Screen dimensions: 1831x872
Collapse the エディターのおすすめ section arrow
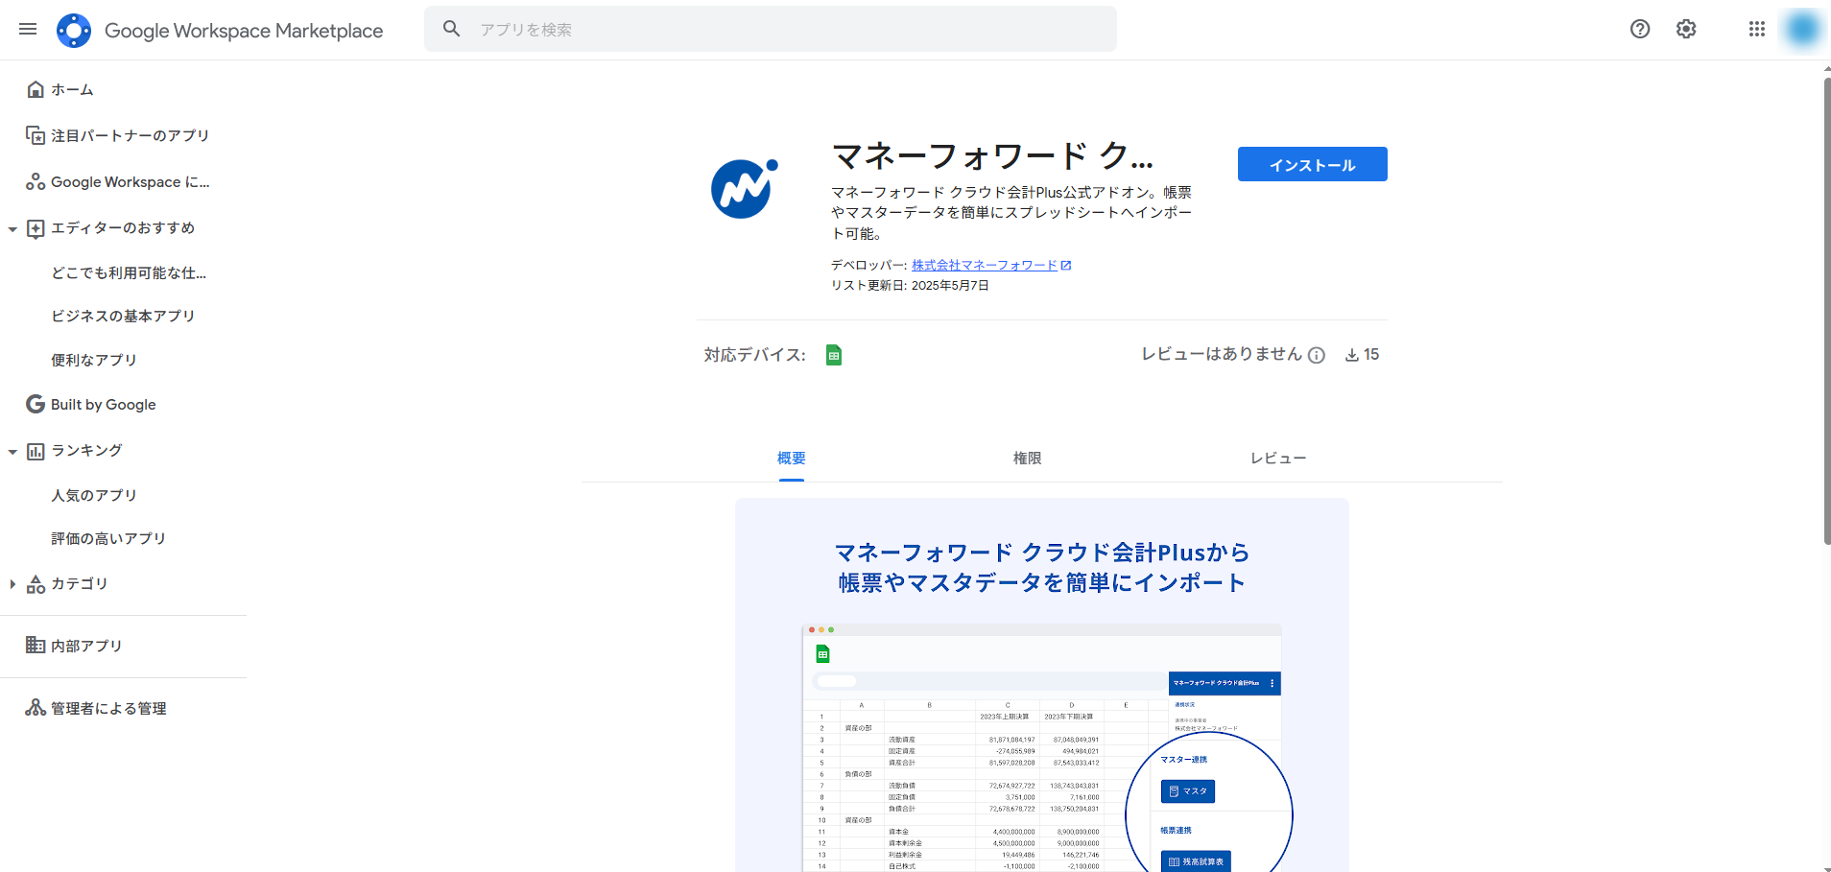click(x=12, y=228)
